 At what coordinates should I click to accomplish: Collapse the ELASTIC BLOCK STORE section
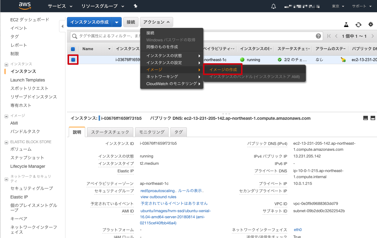(6, 142)
